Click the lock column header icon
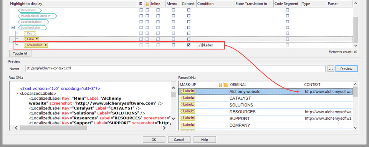The height and width of the screenshot is (147, 369). (147, 4)
